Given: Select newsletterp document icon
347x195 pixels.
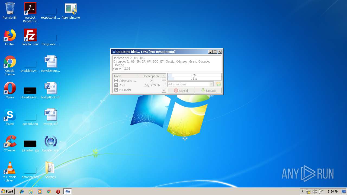Looking at the screenshot, I should point(50,64).
